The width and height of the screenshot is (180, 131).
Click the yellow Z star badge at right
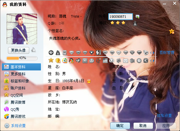pos(172,31)
